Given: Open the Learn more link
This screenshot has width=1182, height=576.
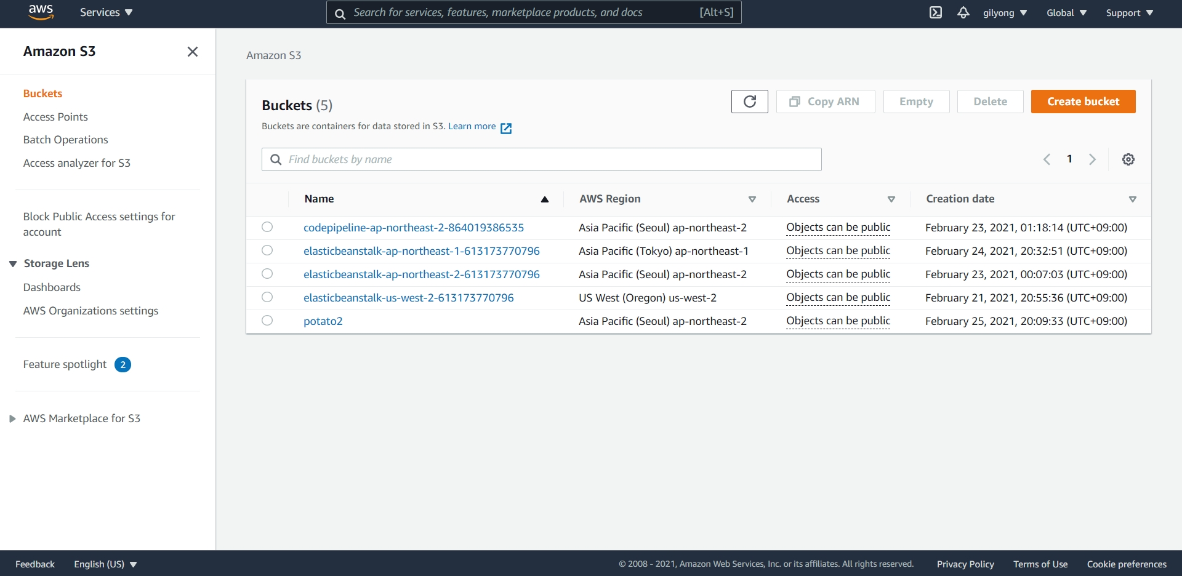Looking at the screenshot, I should [472, 126].
